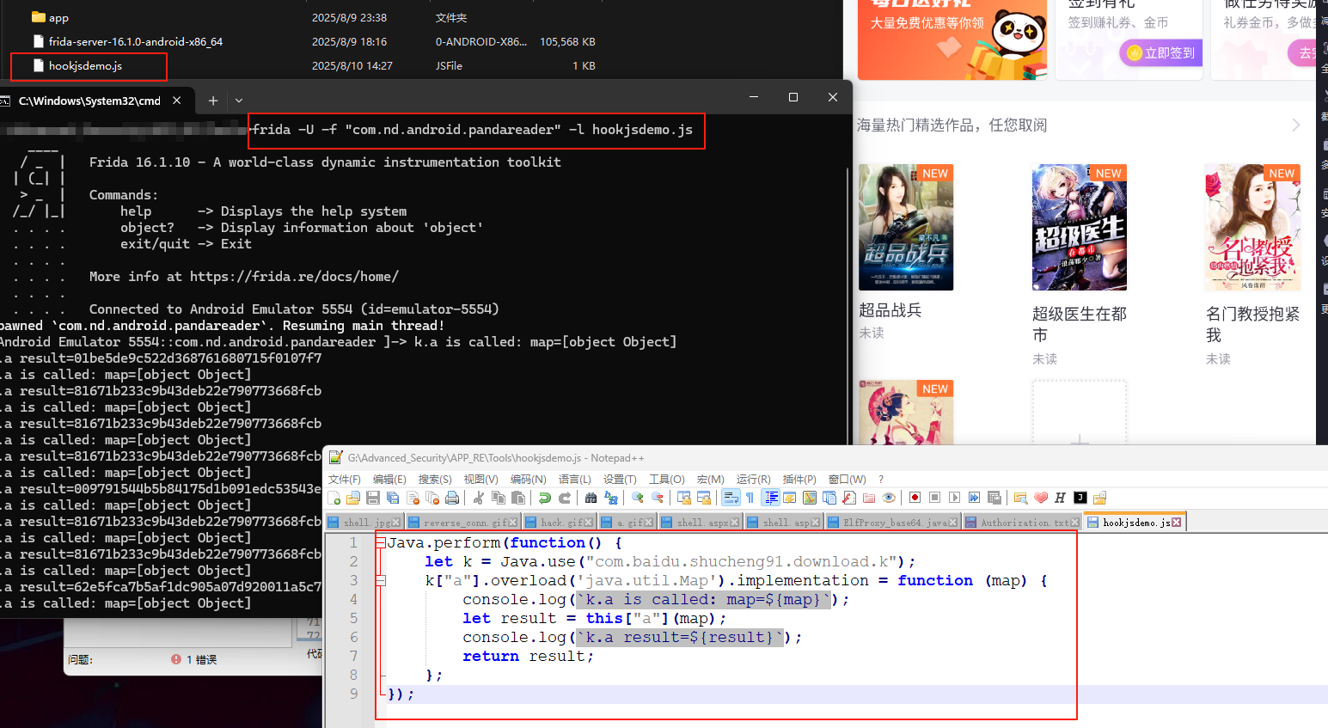Viewport: 1328px width, 728px height.
Task: Open a new terminal tab with the plus button
Action: point(212,98)
